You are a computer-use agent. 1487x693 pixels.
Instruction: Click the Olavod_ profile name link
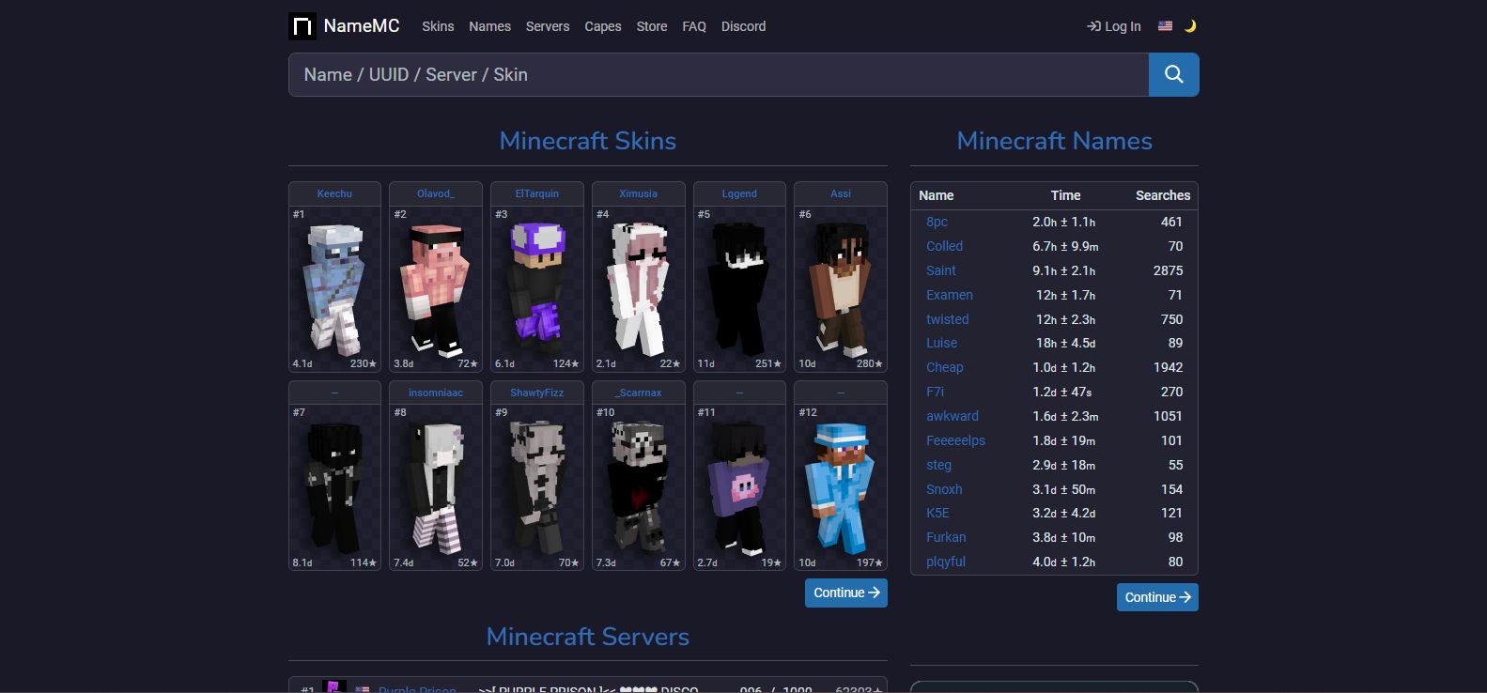(436, 193)
